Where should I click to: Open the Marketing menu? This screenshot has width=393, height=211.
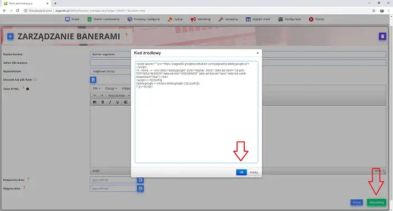tap(200, 19)
